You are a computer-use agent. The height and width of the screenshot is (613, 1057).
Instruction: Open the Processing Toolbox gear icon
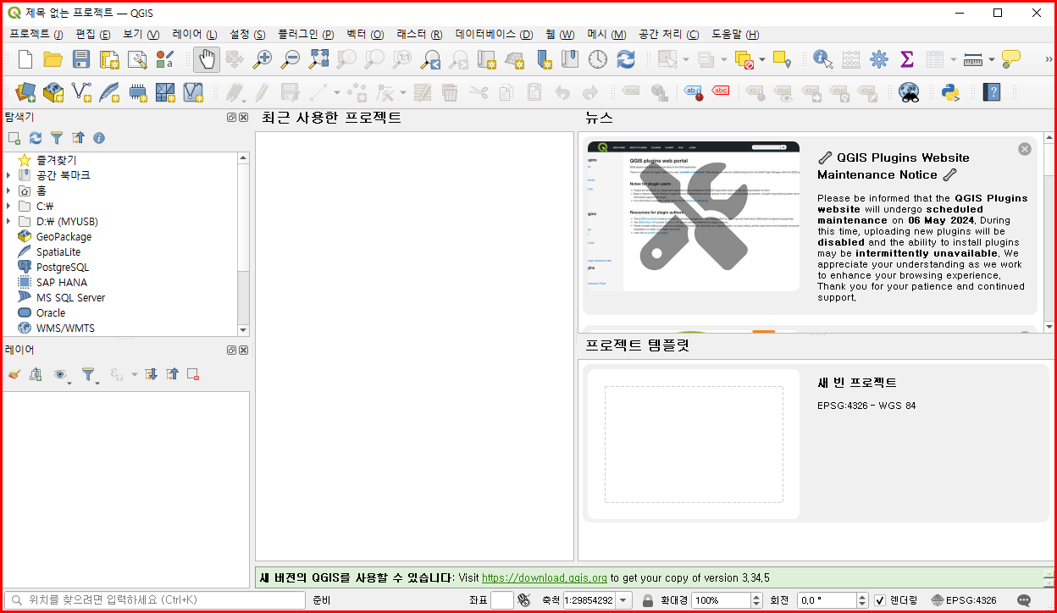tap(879, 59)
